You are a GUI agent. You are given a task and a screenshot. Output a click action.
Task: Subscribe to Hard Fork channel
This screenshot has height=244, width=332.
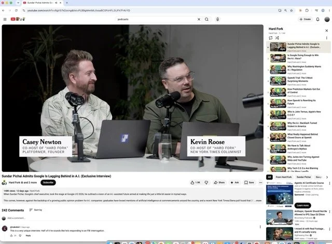point(48,182)
